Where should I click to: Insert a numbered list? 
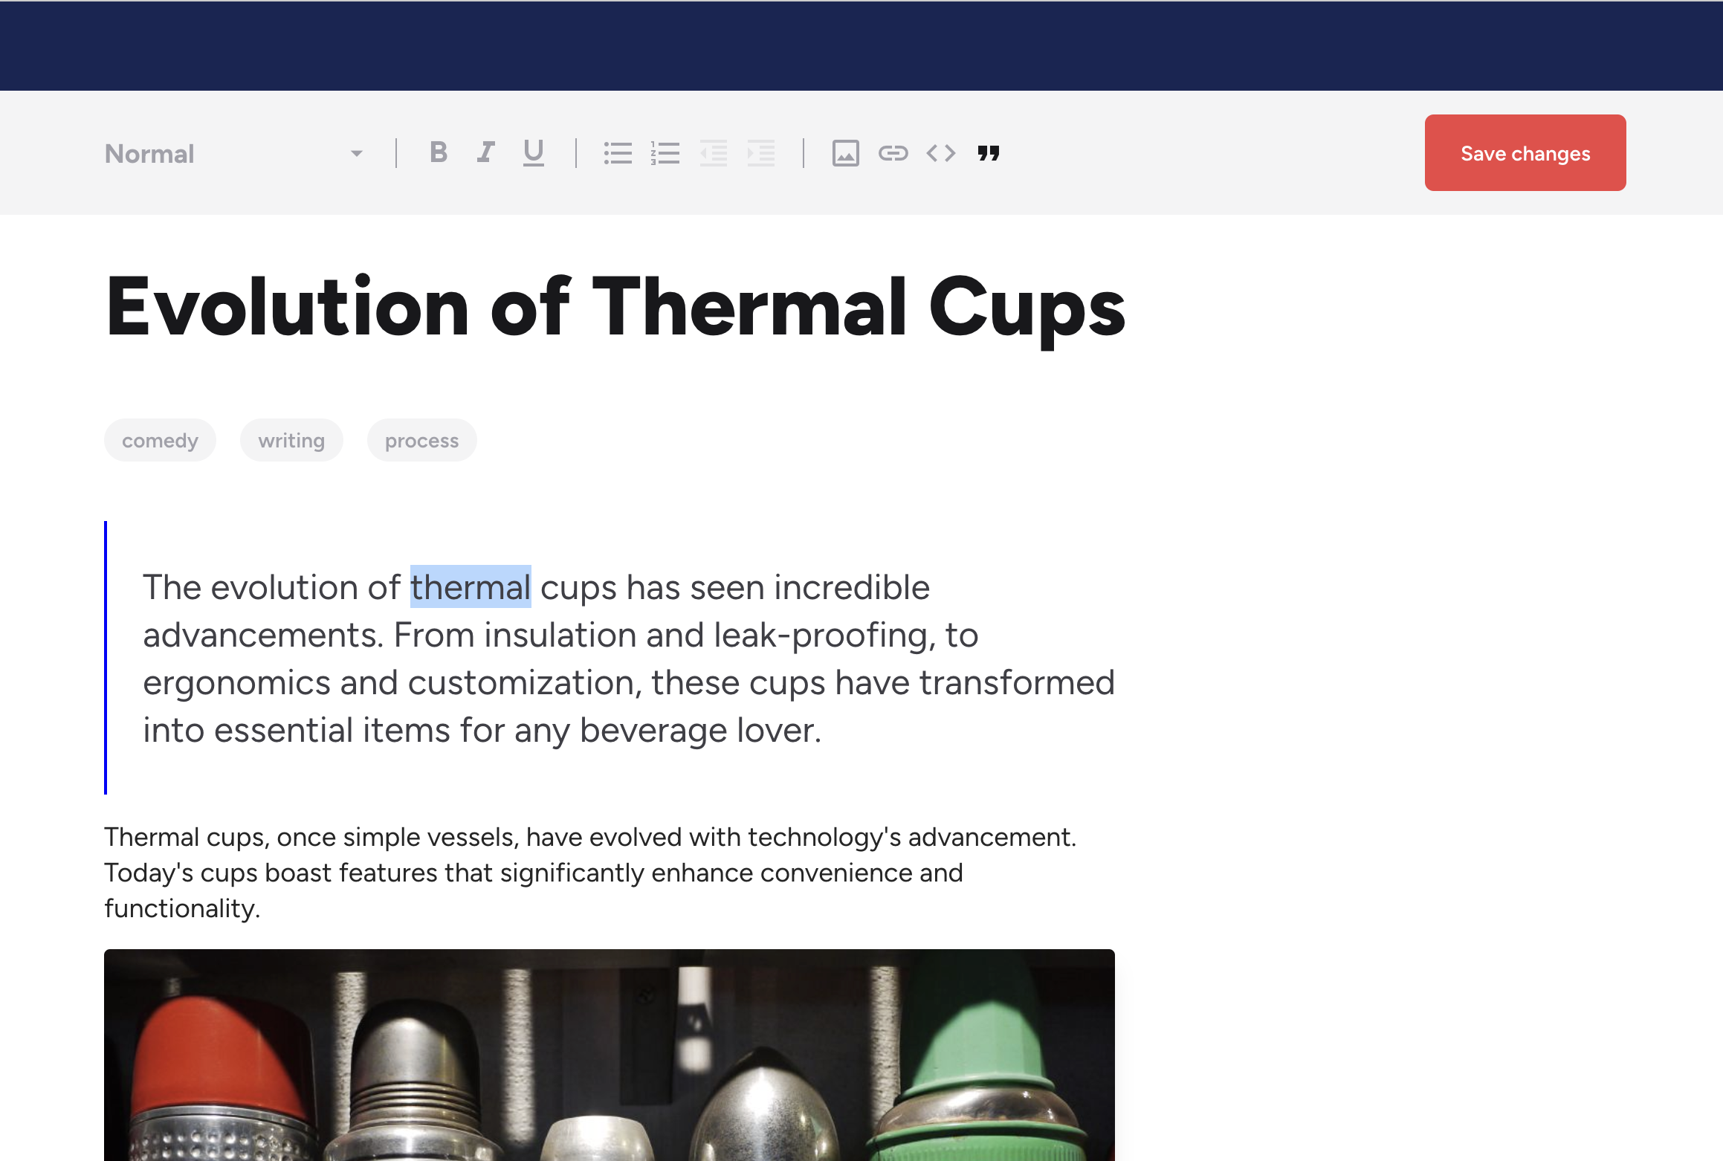click(x=665, y=153)
